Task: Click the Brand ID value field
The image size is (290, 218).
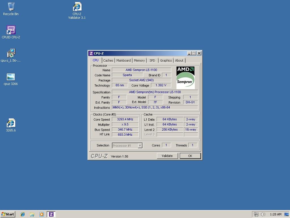Action: [x=167, y=75]
